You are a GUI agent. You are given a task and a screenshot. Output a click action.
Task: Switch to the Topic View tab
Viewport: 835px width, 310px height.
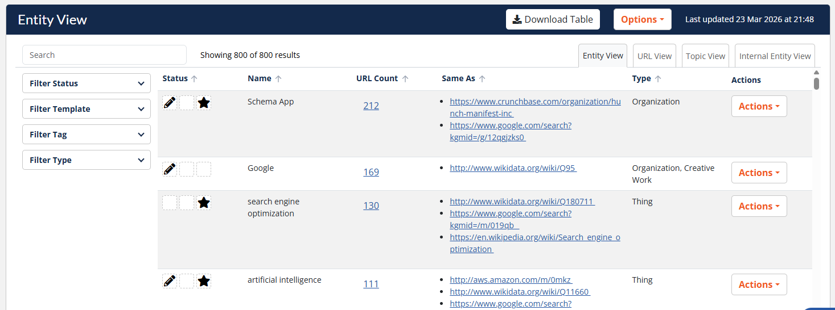pos(705,56)
